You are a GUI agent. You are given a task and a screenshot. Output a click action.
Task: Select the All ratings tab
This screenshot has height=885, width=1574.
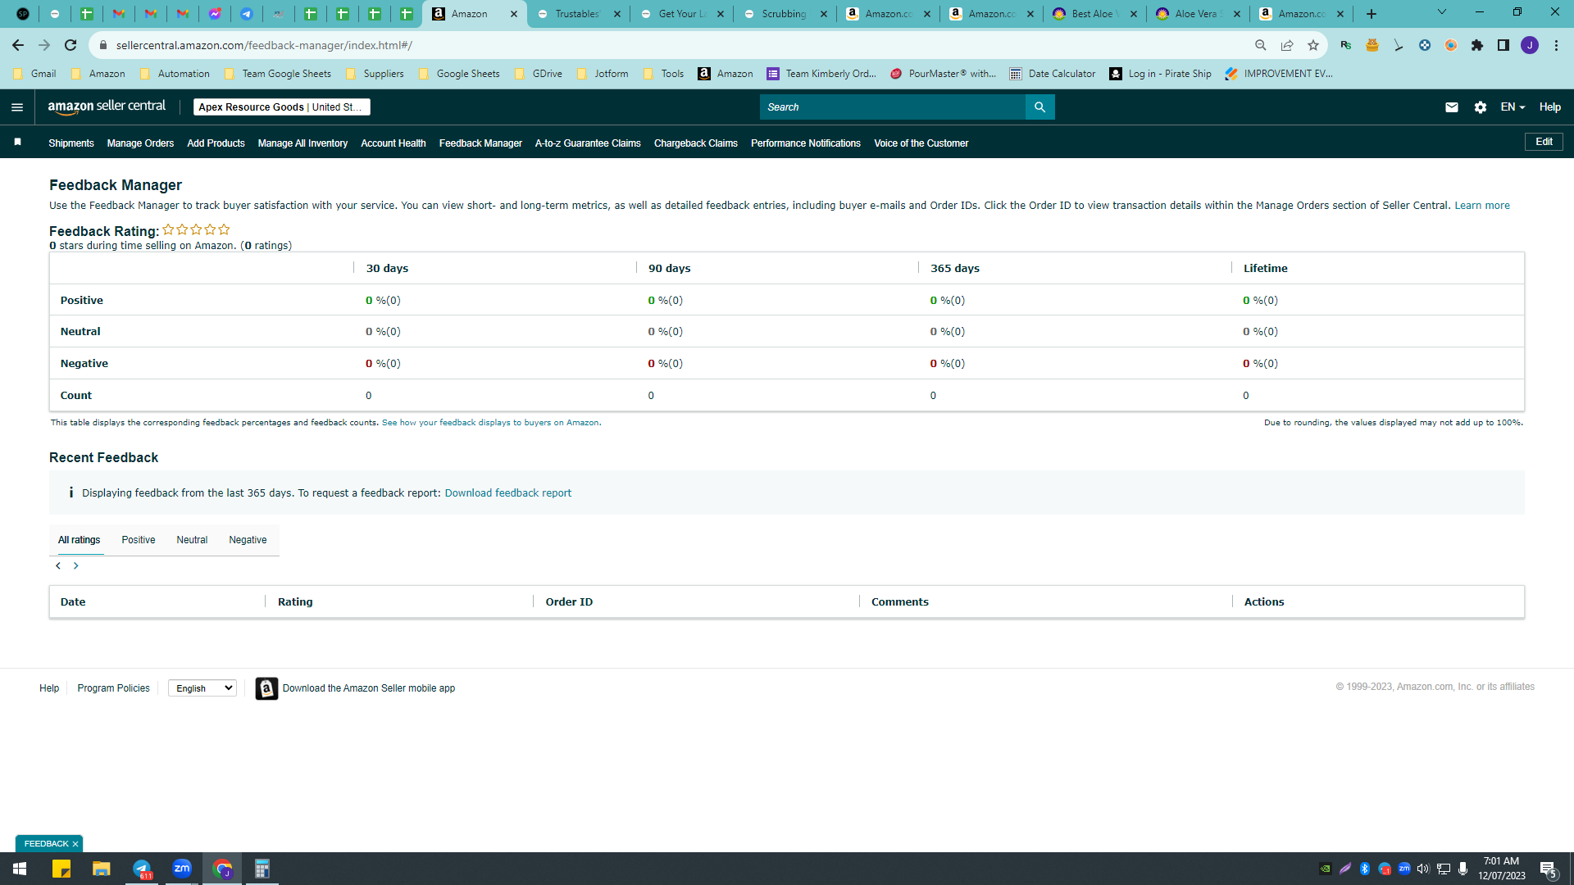pos(79,540)
